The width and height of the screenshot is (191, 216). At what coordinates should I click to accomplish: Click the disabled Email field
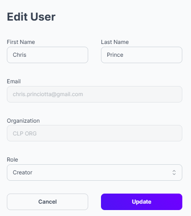point(95,94)
